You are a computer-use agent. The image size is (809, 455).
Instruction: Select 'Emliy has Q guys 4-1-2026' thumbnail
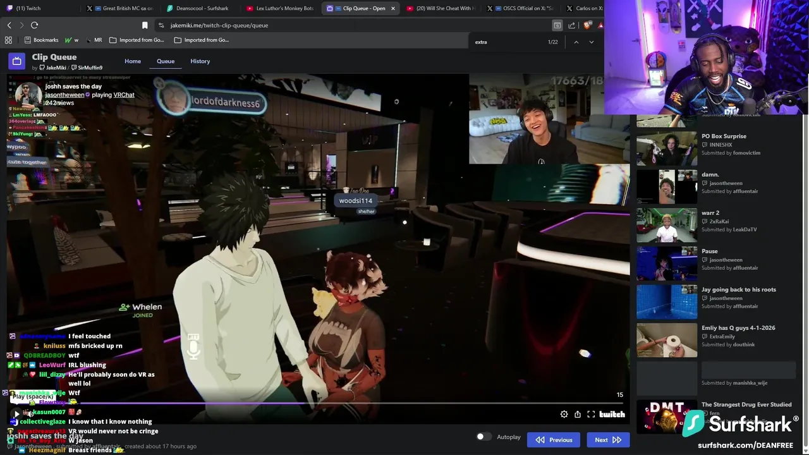[x=667, y=340]
